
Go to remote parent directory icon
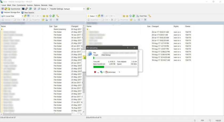coord(124,16)
